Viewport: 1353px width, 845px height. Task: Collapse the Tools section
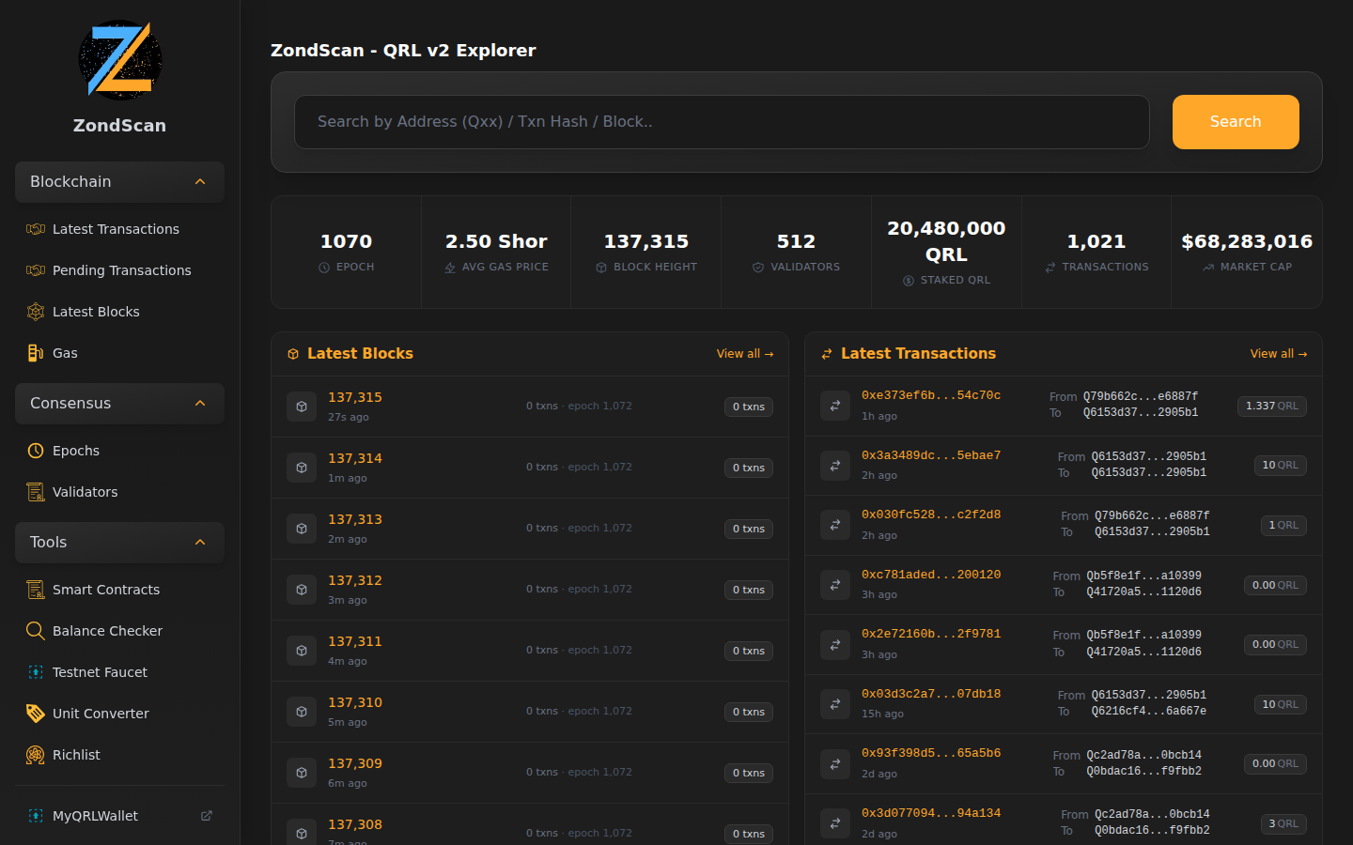[x=119, y=543]
